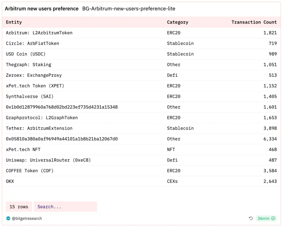Click the CEXs category cell

tap(172, 181)
